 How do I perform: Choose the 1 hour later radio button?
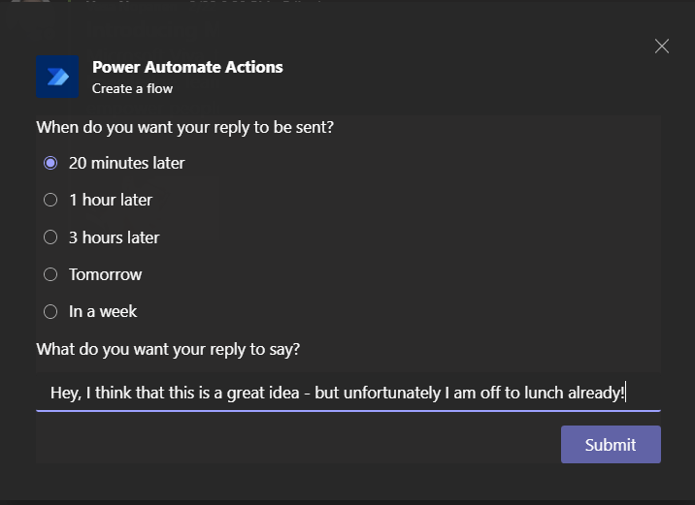point(51,200)
